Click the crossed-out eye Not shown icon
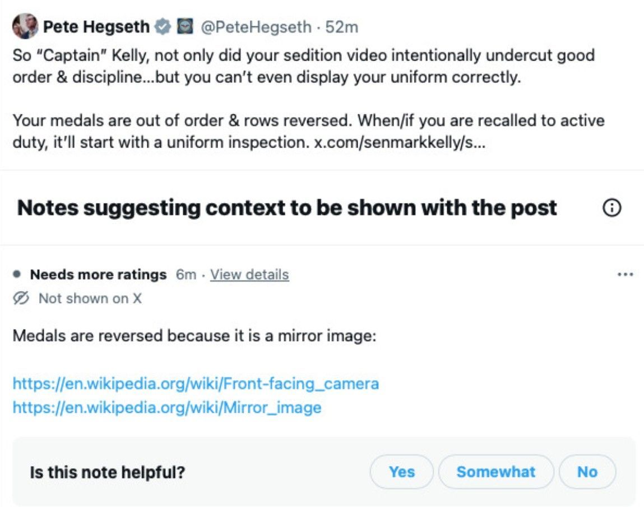644x507 pixels. [x=21, y=298]
